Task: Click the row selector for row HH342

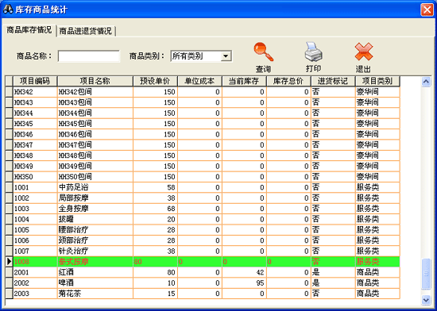Action: tap(10, 92)
